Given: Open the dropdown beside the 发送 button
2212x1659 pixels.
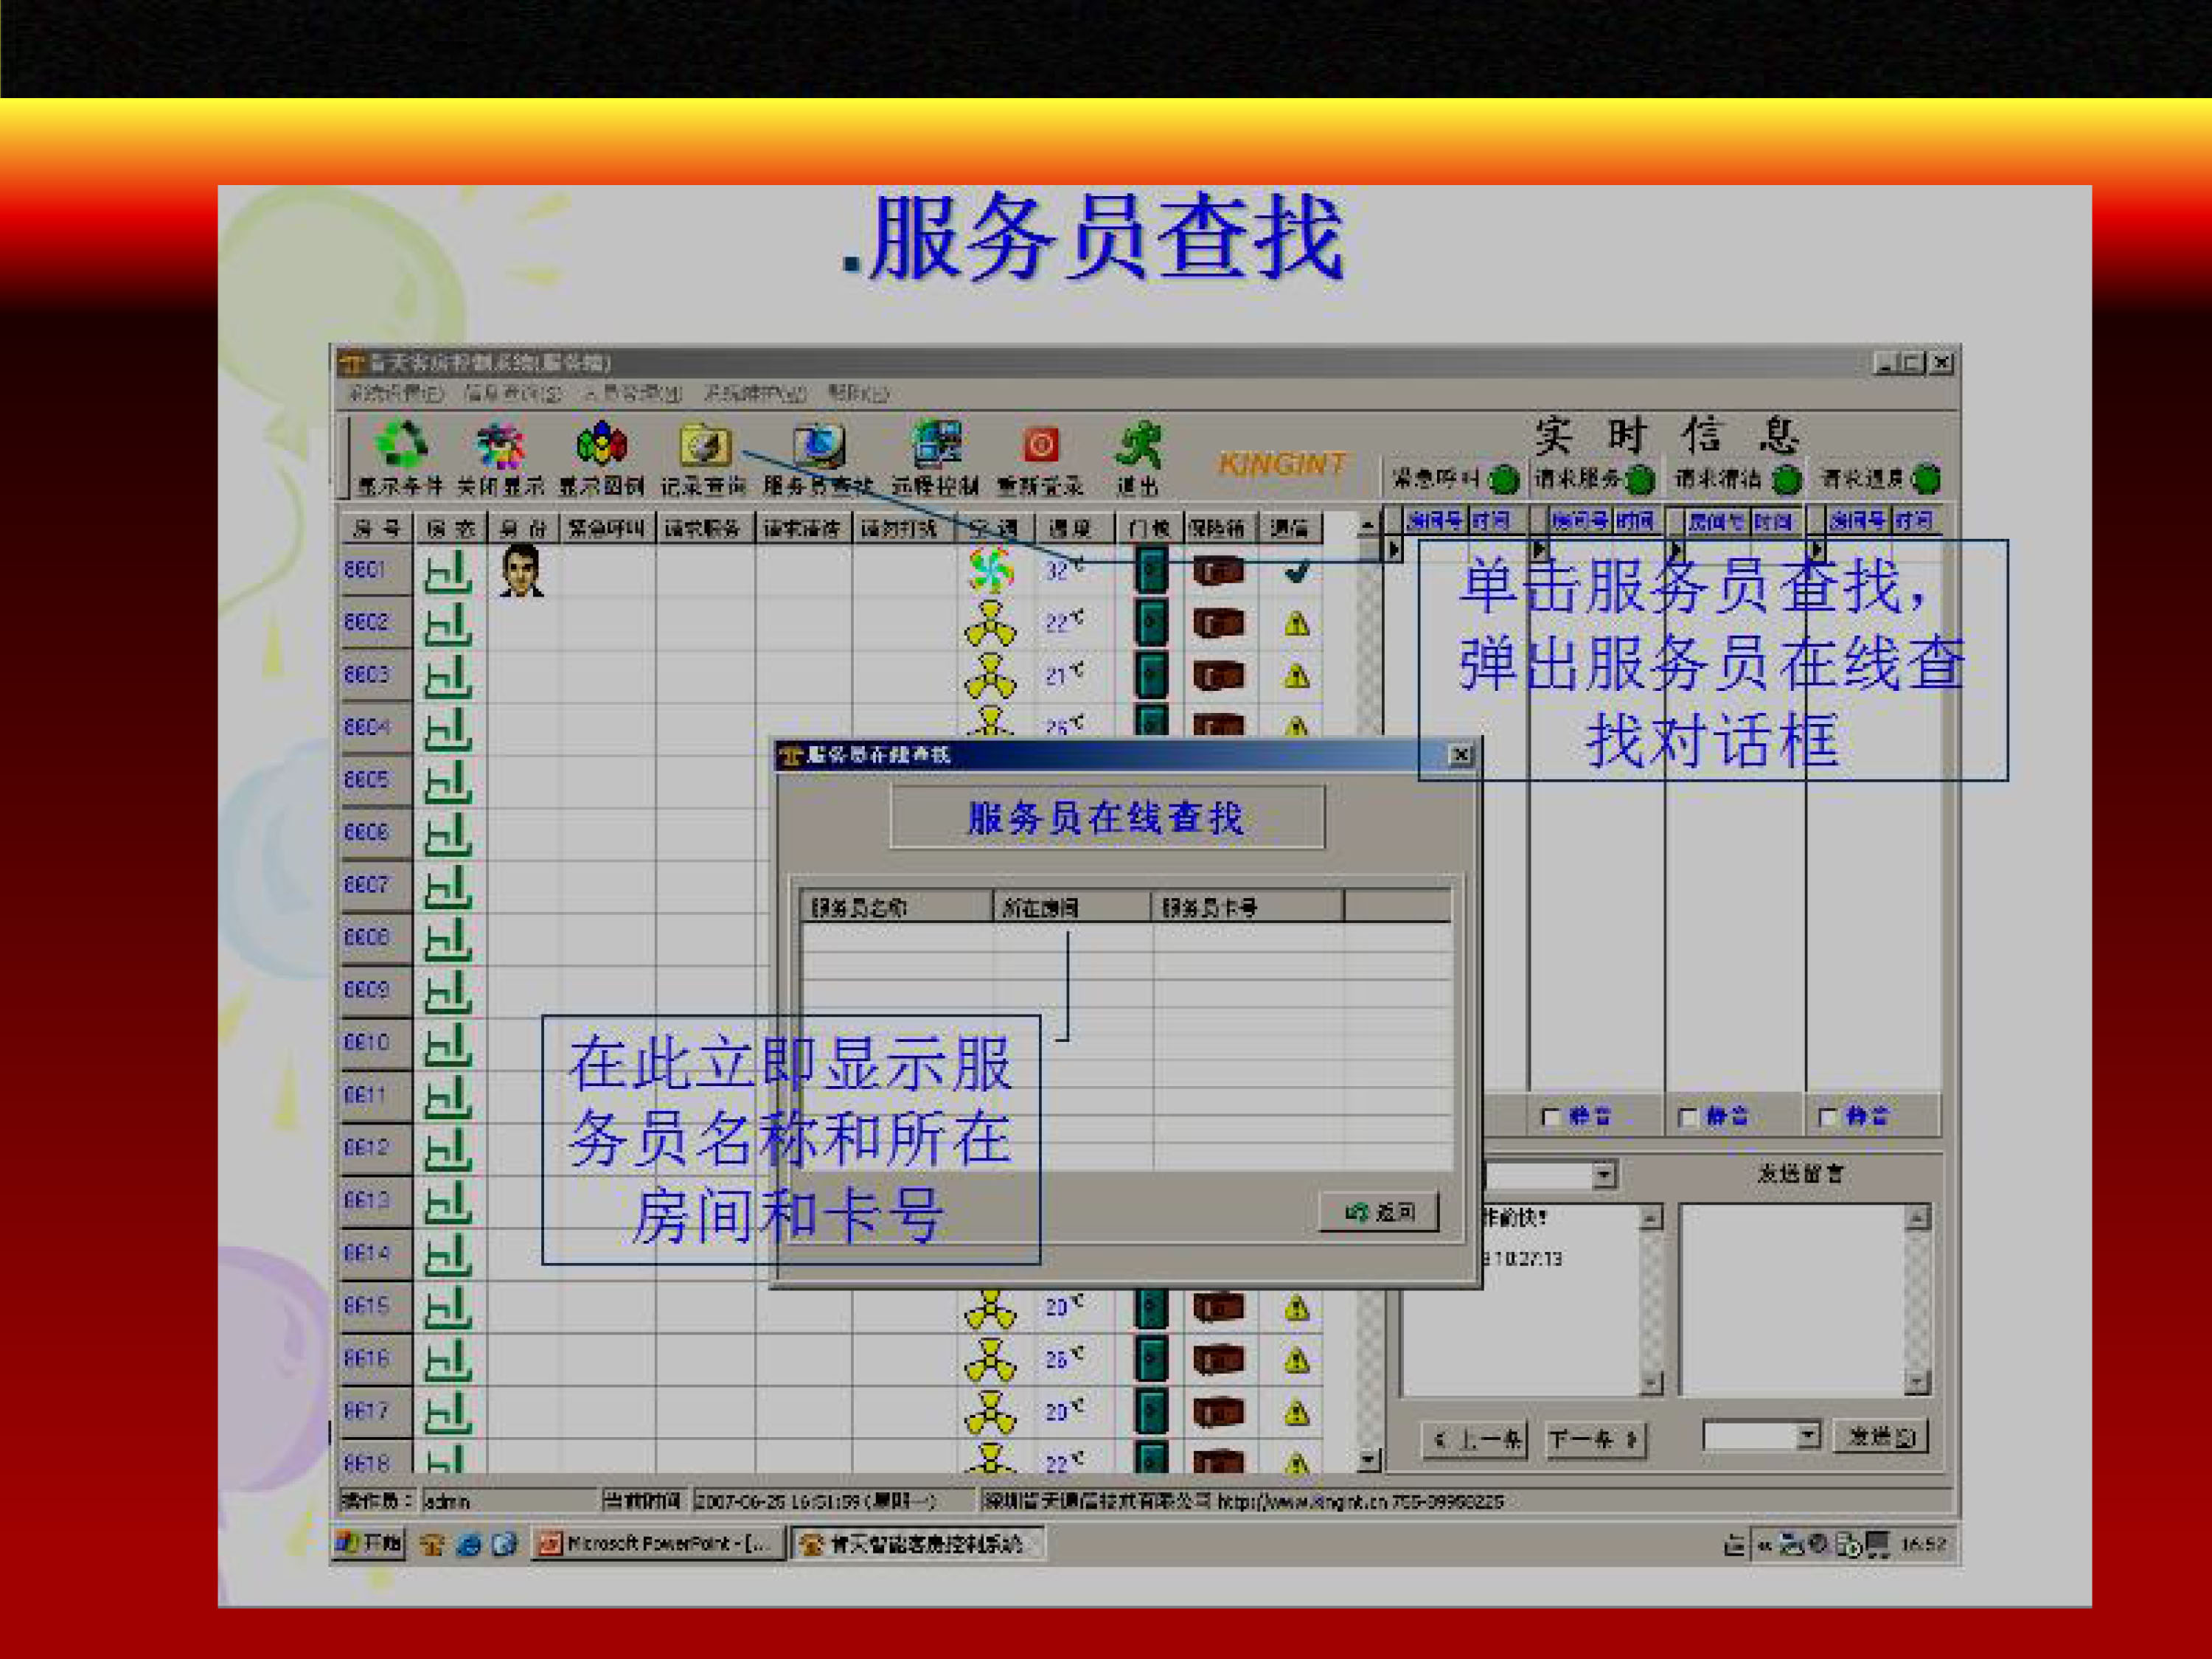Looking at the screenshot, I should click(x=1807, y=1437).
